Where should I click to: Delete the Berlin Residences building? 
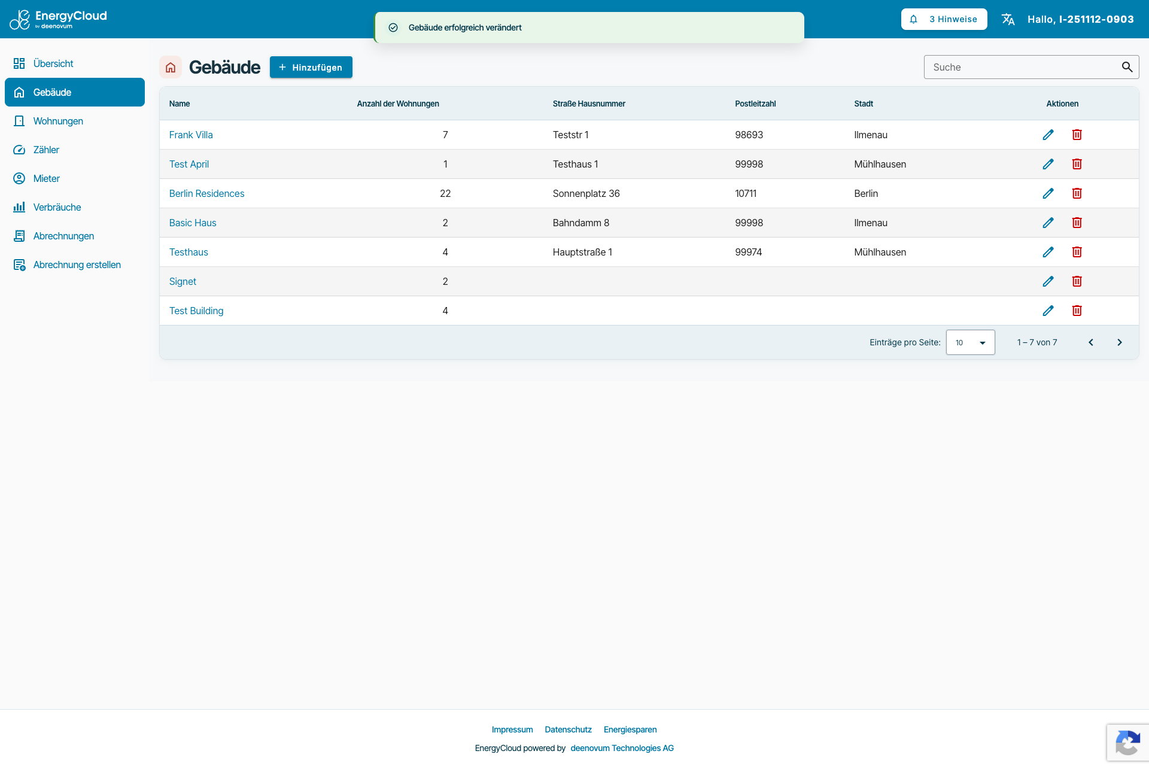tap(1077, 193)
